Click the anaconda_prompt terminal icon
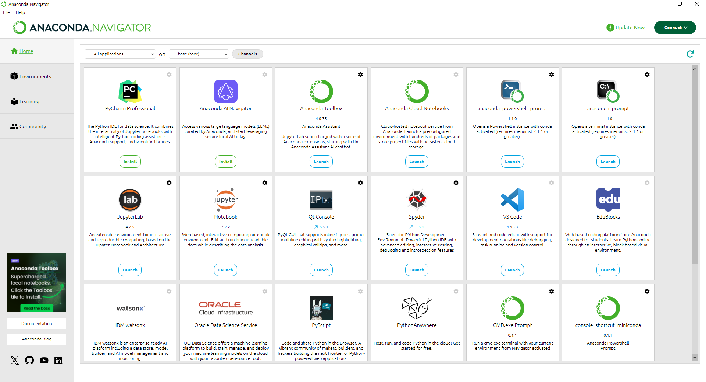The height and width of the screenshot is (382, 706). (x=608, y=91)
